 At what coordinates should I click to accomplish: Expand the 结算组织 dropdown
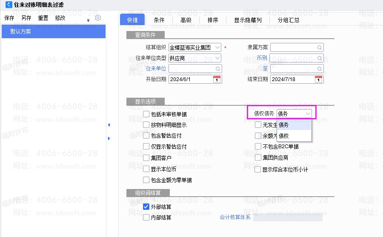point(217,48)
